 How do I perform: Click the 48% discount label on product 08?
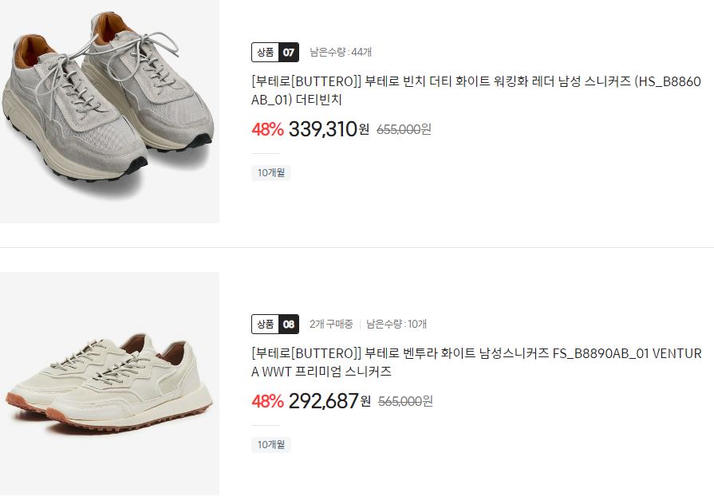[268, 401]
